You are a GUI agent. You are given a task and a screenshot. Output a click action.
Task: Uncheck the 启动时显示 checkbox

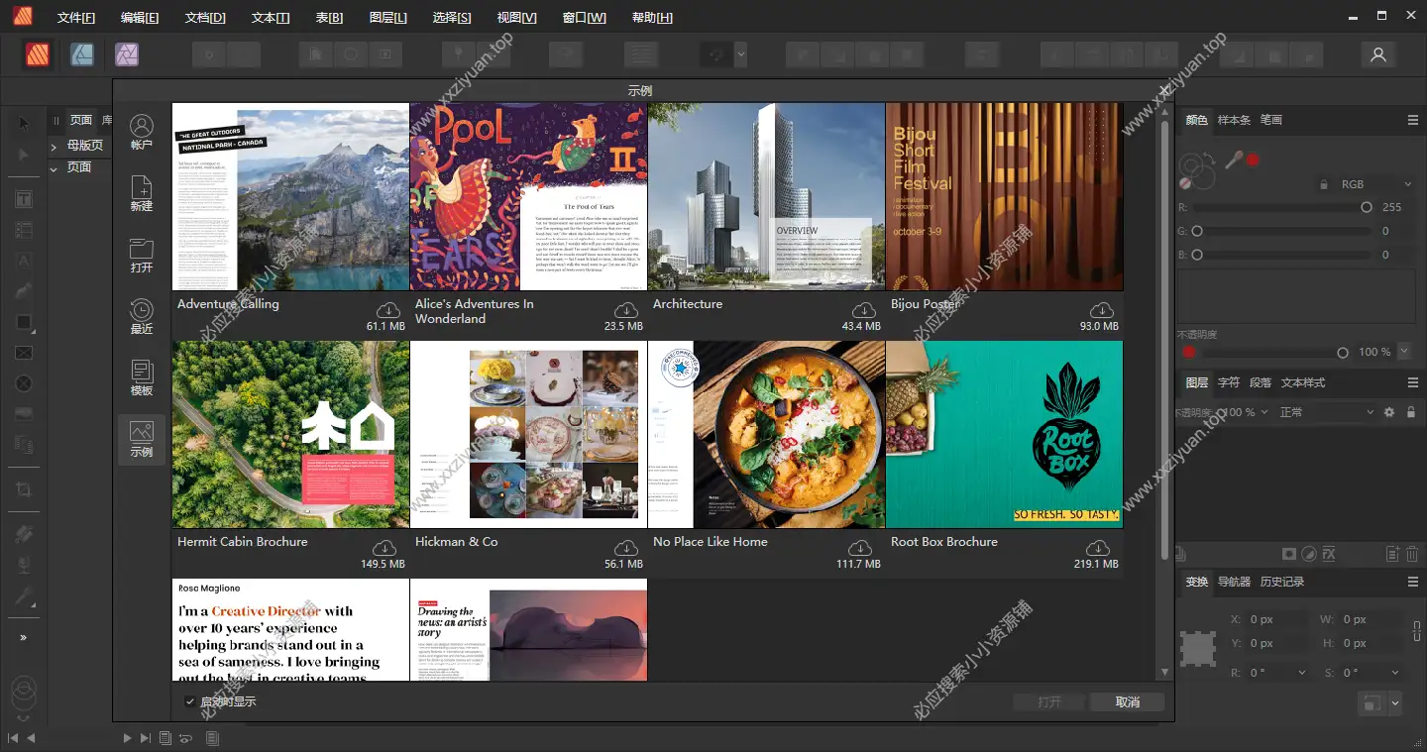pos(189,700)
